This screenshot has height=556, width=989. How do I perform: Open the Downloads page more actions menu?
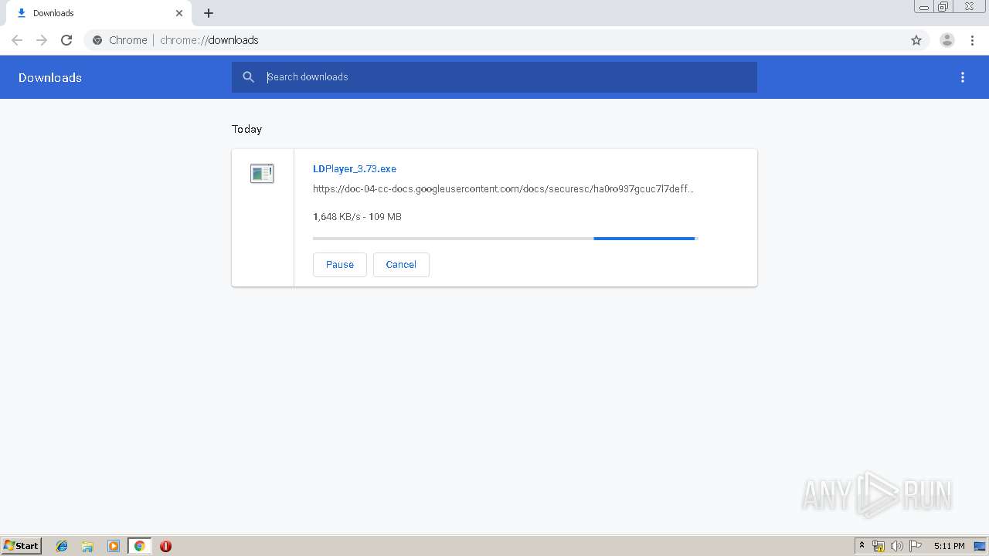click(963, 77)
